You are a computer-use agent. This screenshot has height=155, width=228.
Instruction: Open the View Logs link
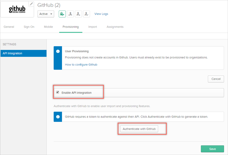pyautogui.click(x=101, y=14)
